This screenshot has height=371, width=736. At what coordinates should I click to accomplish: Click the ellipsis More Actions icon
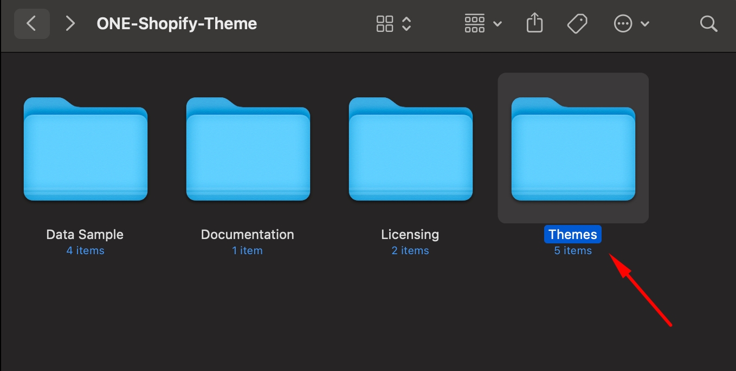tap(623, 24)
